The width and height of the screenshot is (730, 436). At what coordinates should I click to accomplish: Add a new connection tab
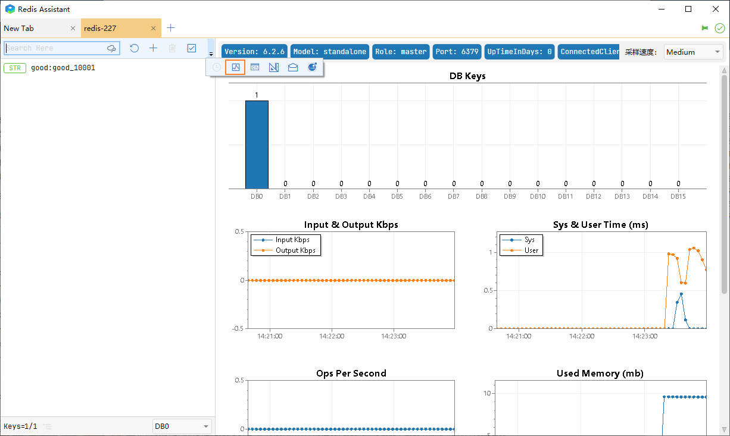click(x=171, y=28)
